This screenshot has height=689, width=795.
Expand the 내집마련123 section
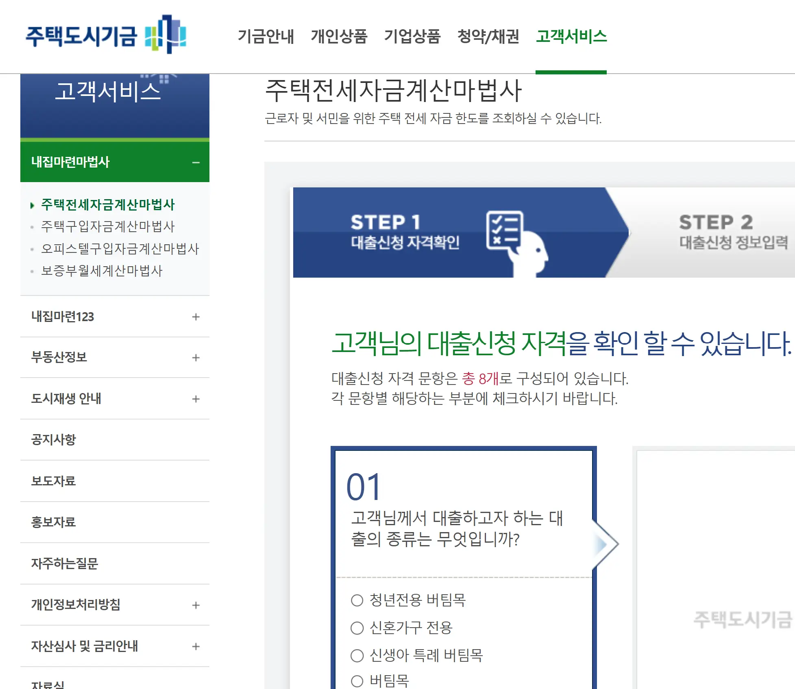tap(115, 317)
